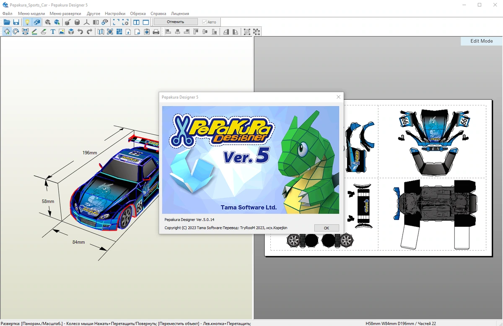This screenshot has width=503, height=326.
Task: Undo the last action
Action: click(80, 31)
